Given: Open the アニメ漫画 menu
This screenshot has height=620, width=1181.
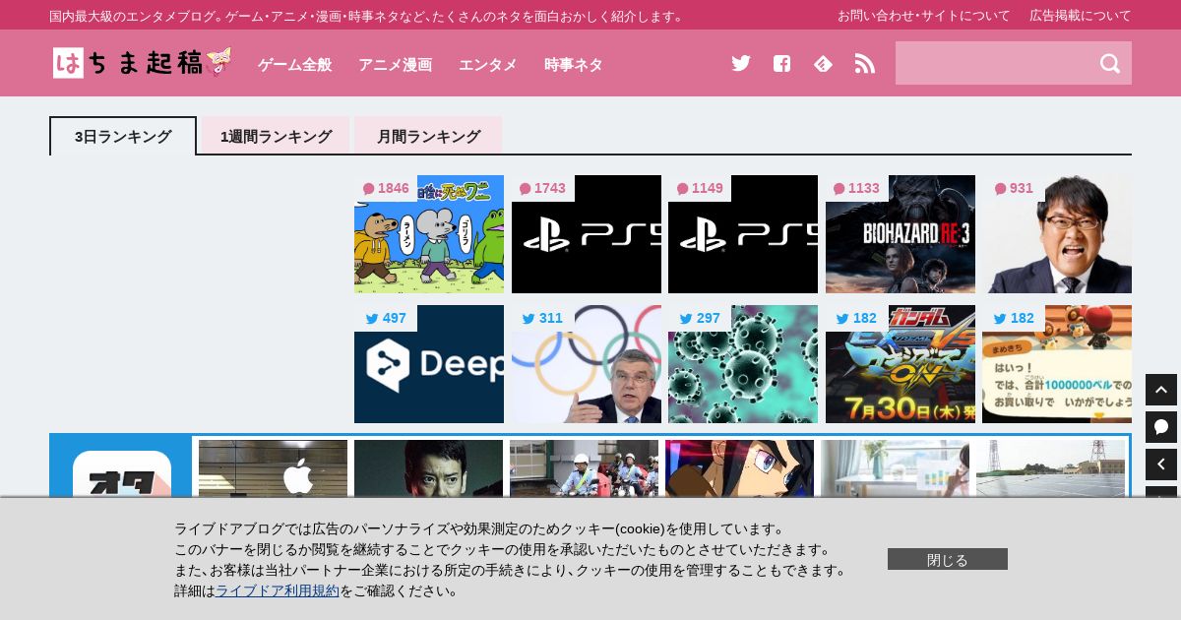Looking at the screenshot, I should (395, 64).
